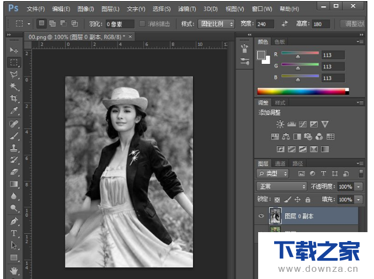374x279 pixels.
Task: Open the 滤镜(T) menu
Action: tap(187, 9)
